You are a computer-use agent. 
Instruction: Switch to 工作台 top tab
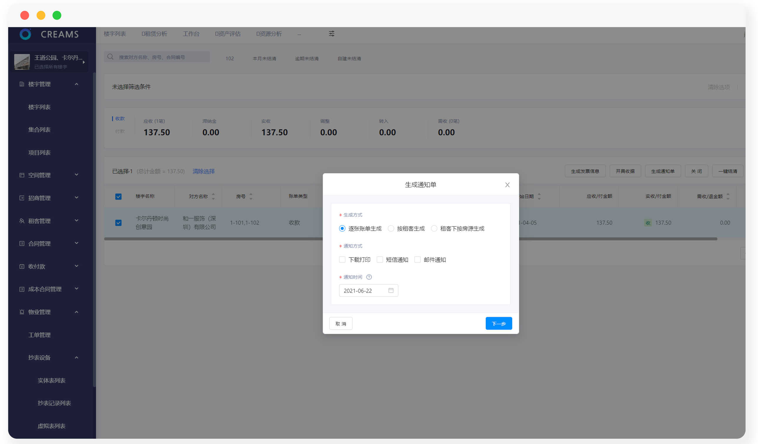(x=191, y=34)
